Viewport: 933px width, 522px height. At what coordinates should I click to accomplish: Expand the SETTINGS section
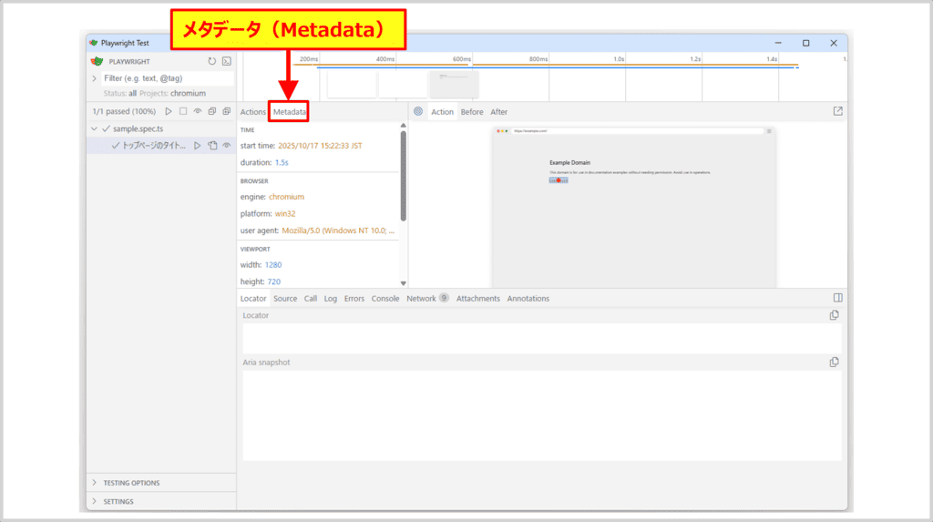coord(118,501)
